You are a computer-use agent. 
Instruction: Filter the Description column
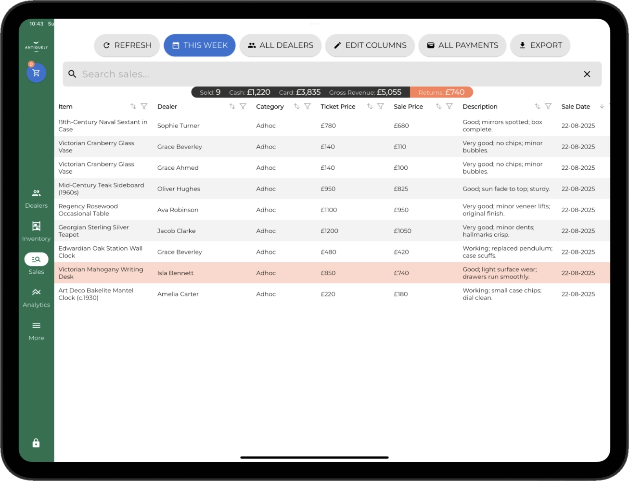coord(548,106)
